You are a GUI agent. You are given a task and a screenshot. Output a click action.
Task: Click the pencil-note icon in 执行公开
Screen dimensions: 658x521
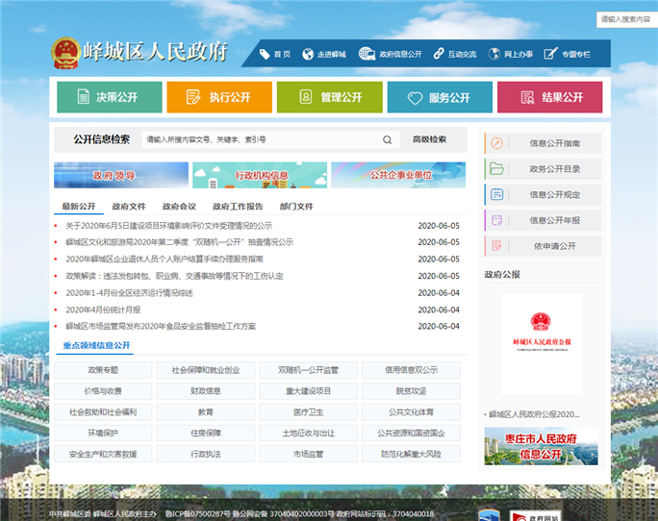(x=193, y=97)
